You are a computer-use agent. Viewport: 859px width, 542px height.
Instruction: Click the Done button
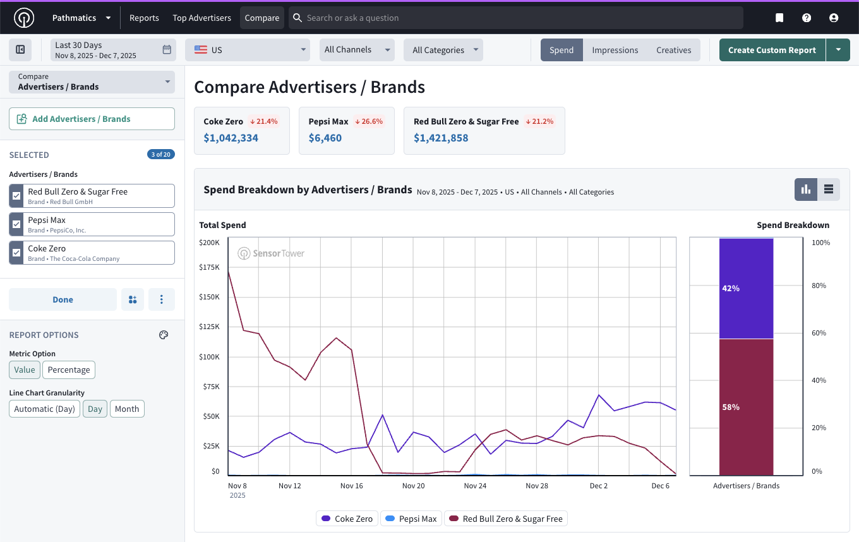pos(63,299)
